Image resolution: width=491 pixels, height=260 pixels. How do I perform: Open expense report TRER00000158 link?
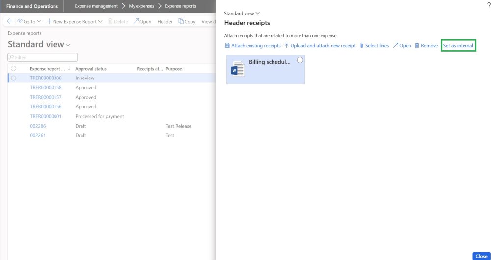46,88
